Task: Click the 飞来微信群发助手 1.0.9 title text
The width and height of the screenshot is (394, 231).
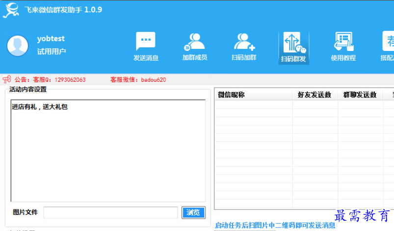Action: coord(63,10)
